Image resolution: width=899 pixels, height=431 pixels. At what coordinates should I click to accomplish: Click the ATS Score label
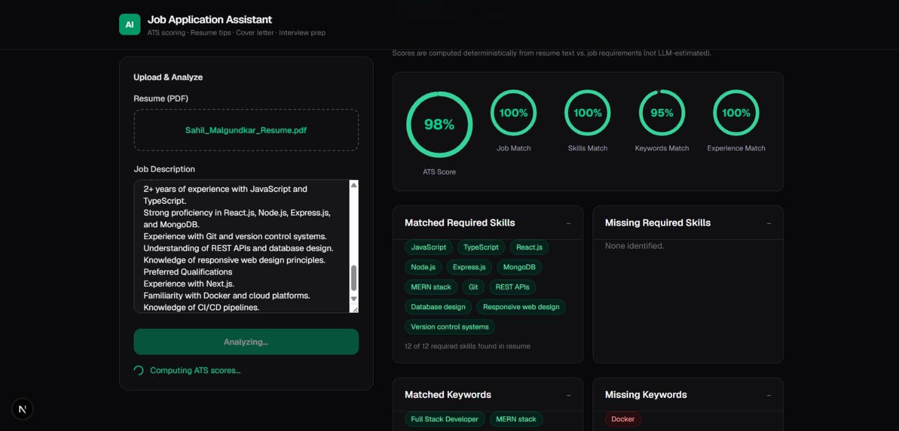click(x=439, y=172)
